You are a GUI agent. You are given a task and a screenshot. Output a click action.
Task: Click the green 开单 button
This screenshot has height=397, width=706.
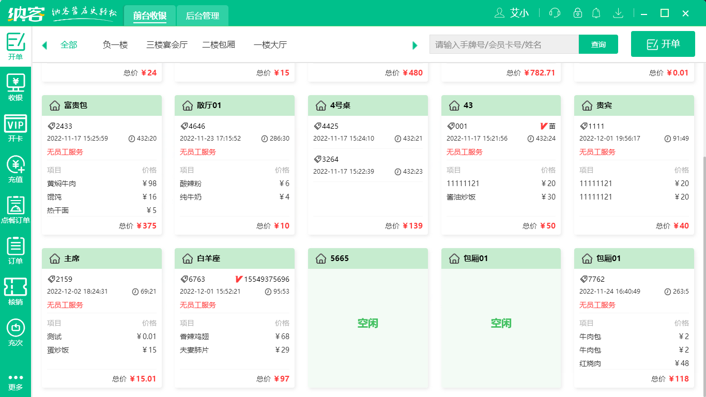click(663, 44)
